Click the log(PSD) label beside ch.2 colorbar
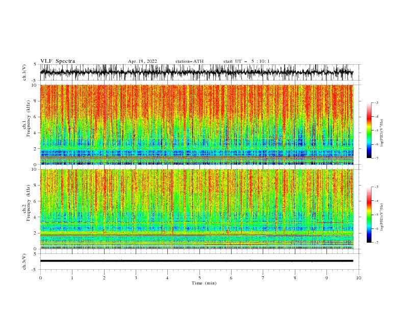The height and width of the screenshot is (312, 404). [x=382, y=218]
